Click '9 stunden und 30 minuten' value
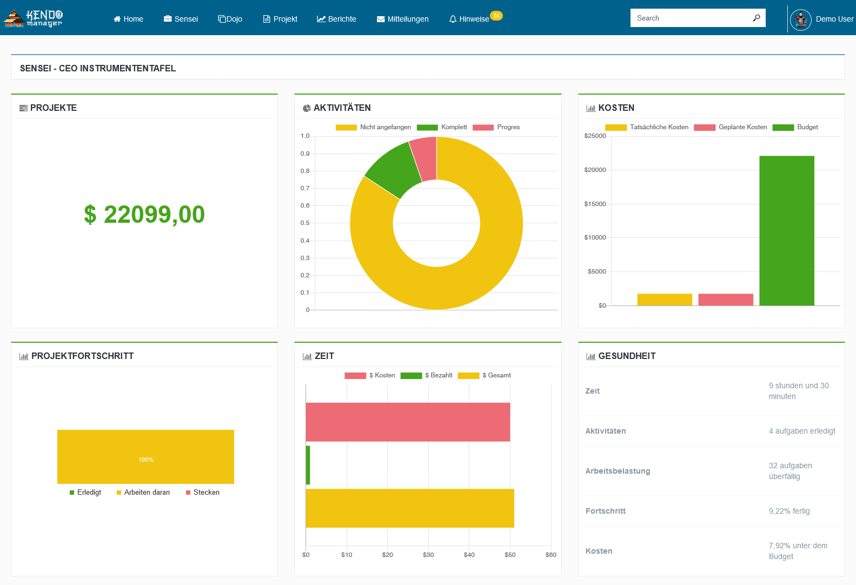The width and height of the screenshot is (856, 585). [799, 391]
